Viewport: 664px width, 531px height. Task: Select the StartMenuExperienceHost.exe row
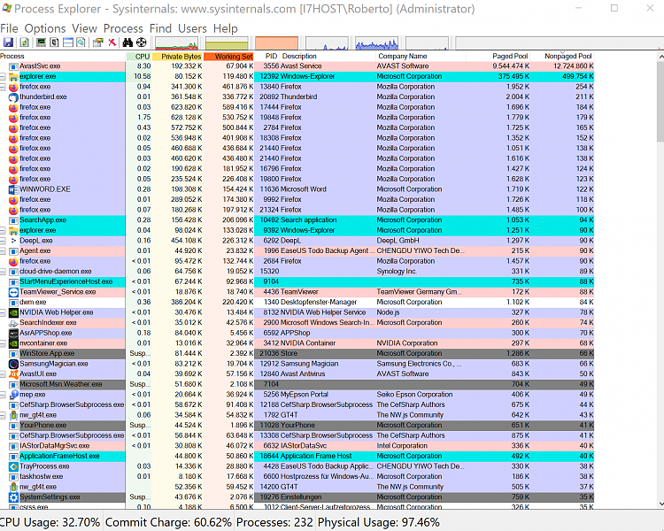point(297,281)
